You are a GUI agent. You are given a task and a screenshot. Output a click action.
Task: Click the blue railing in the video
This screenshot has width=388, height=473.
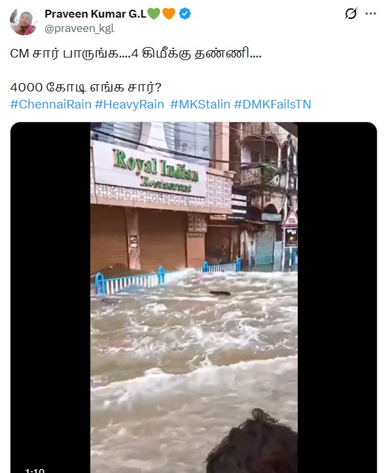168,277
